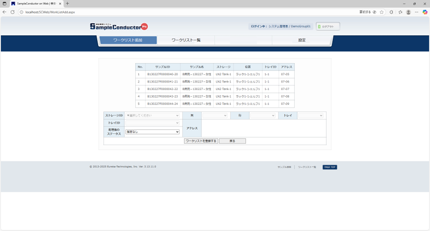
Task: Click the browser back arrow
Action: click(x=5, y=12)
